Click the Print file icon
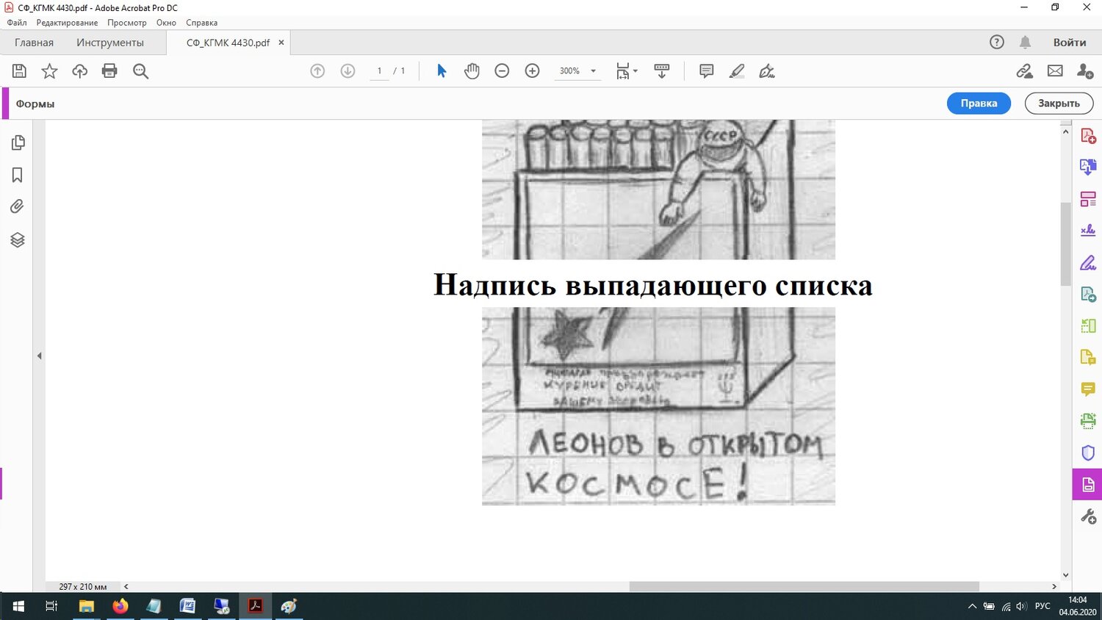The width and height of the screenshot is (1102, 620). (x=109, y=71)
